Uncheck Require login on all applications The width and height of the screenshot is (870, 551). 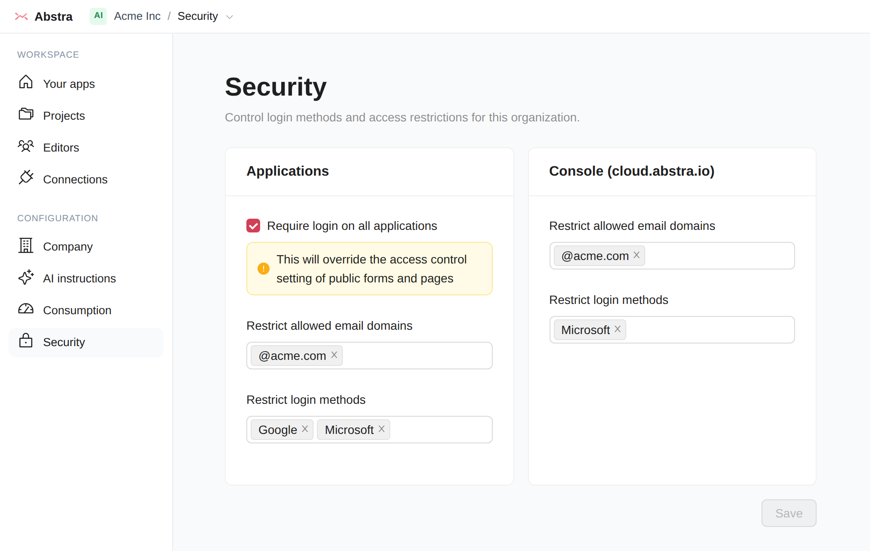(x=253, y=226)
